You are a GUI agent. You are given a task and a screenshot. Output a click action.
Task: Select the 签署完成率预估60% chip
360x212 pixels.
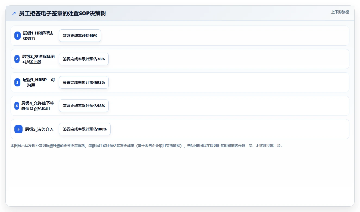click(x=80, y=36)
